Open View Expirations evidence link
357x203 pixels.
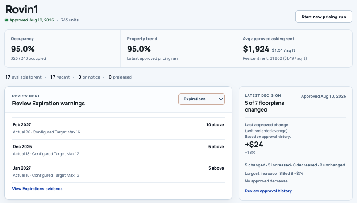pos(37,189)
